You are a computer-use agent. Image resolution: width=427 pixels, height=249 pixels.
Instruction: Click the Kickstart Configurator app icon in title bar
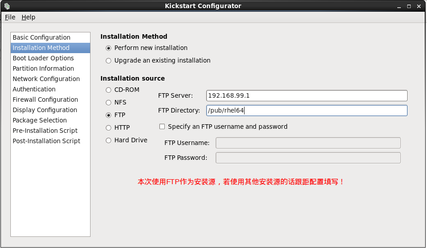(7, 6)
